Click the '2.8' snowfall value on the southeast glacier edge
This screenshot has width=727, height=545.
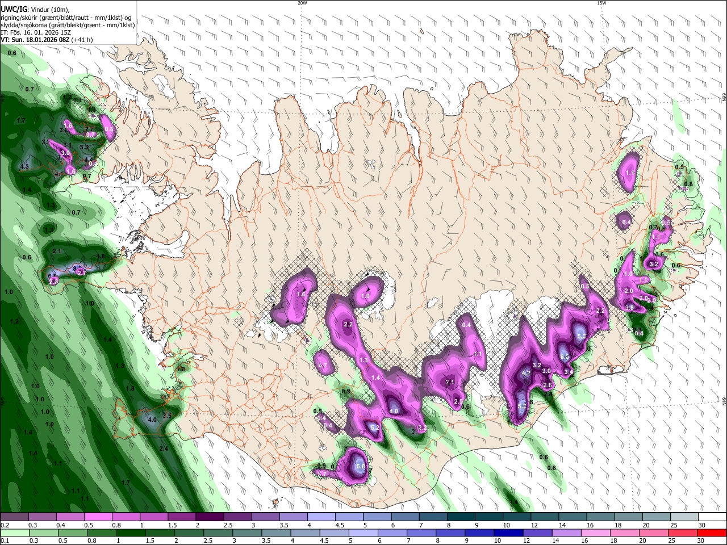[548, 385]
